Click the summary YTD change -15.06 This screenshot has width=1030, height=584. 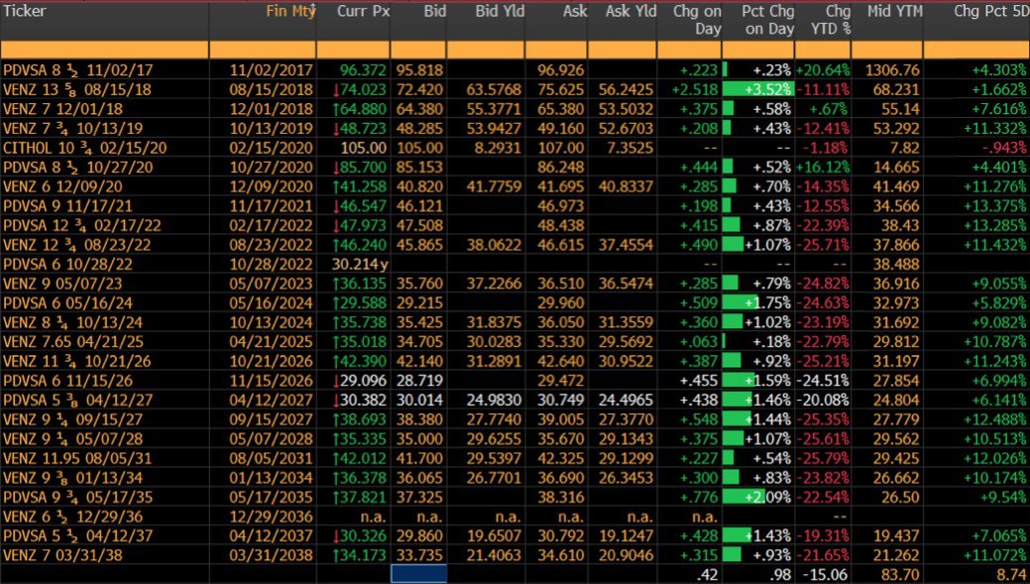click(826, 575)
